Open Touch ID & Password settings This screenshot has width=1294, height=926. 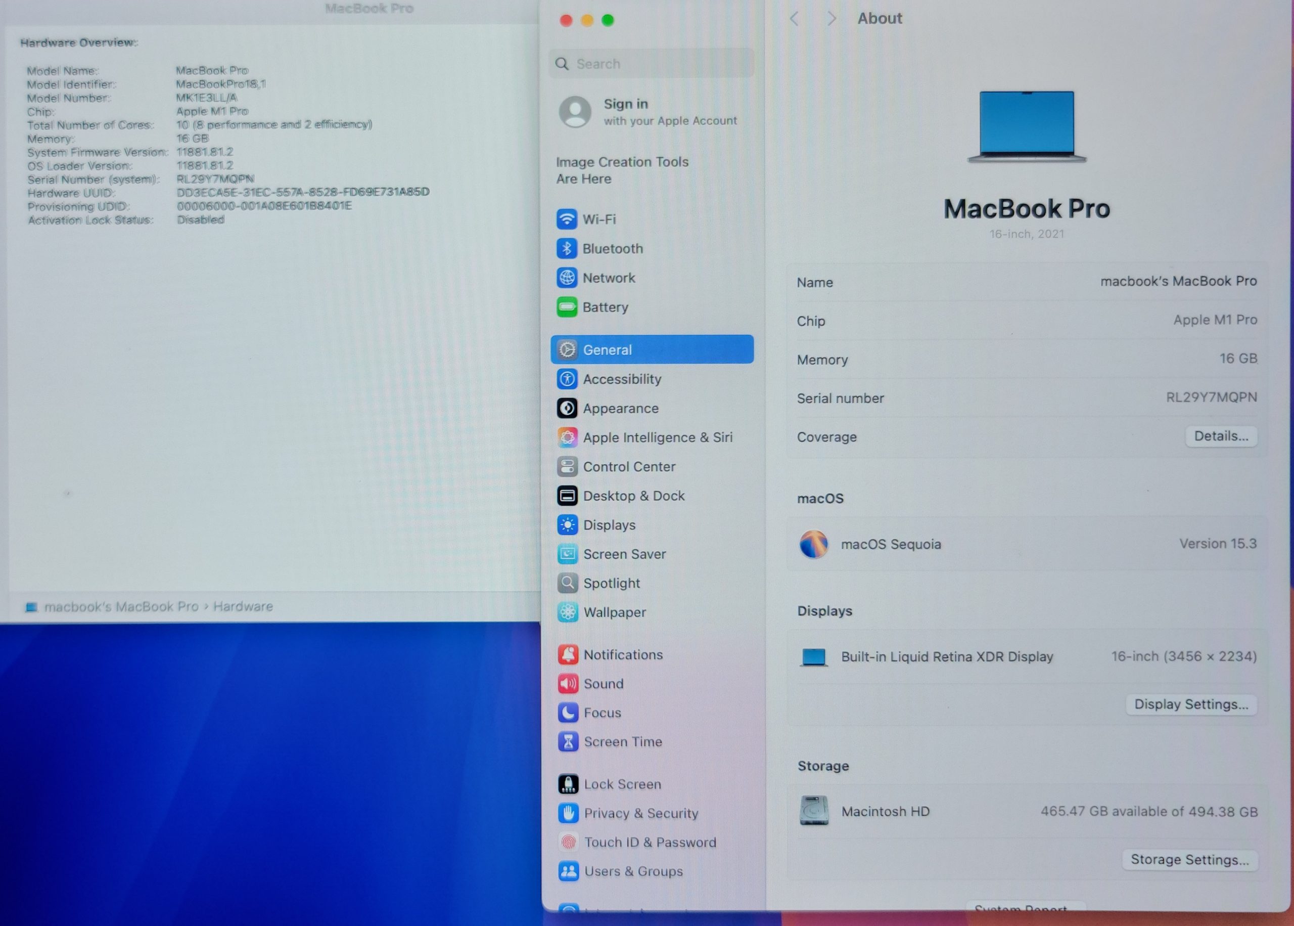(x=650, y=842)
